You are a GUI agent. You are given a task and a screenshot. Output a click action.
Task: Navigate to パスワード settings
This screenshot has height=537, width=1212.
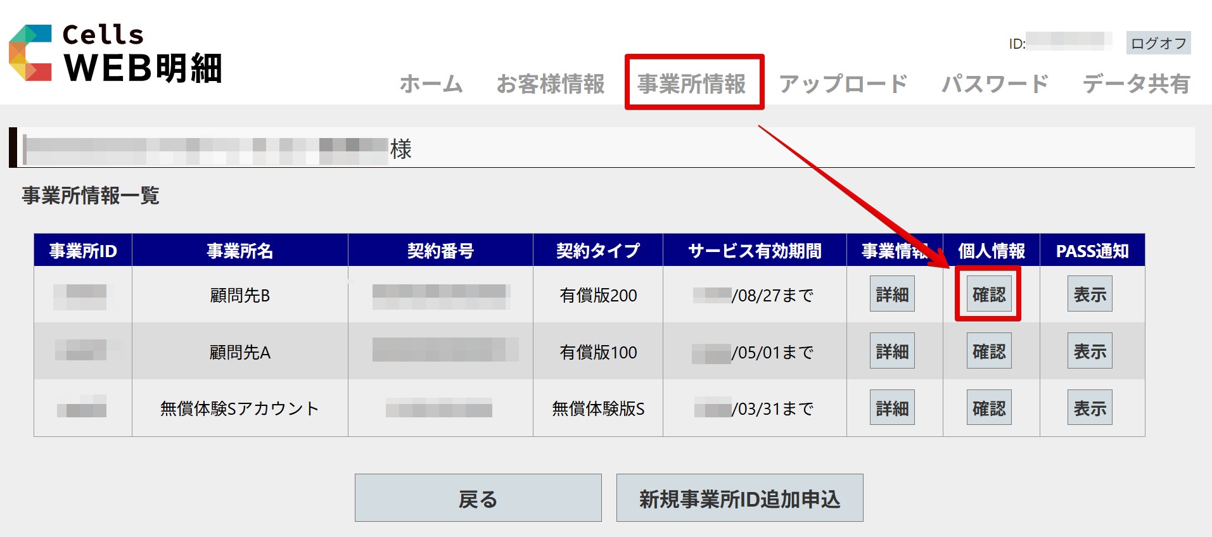995,84
